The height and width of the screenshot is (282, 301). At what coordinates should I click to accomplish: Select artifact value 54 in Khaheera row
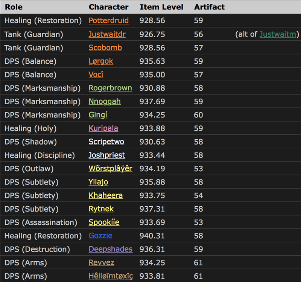[x=198, y=195]
